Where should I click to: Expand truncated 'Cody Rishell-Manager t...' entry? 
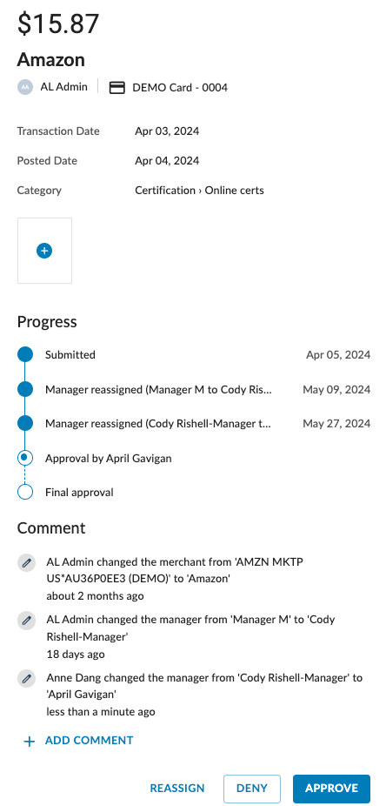click(x=158, y=424)
